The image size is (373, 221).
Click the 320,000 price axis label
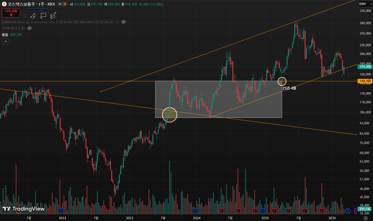point(365,11)
